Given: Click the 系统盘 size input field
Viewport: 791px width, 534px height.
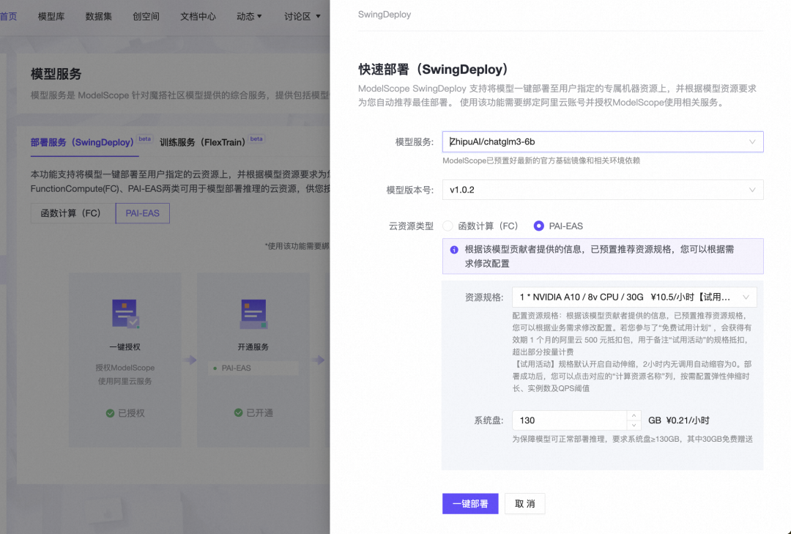Looking at the screenshot, I should pyautogui.click(x=571, y=419).
